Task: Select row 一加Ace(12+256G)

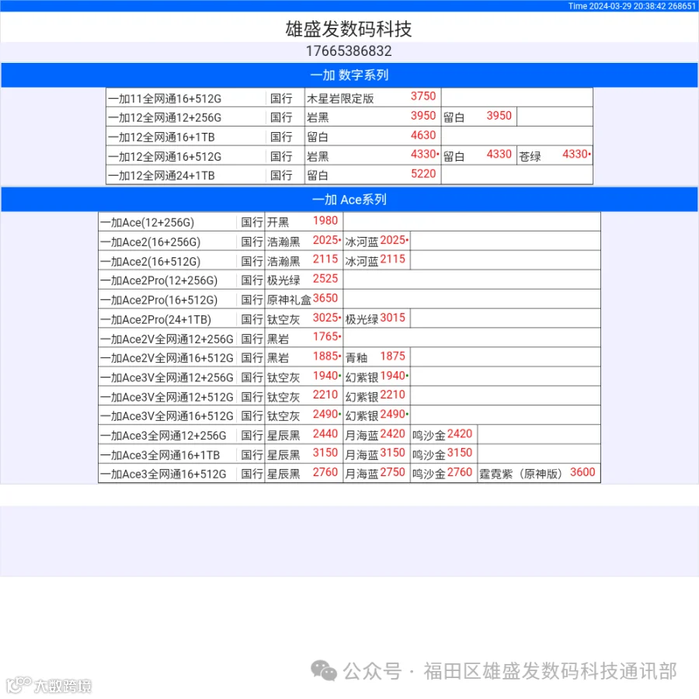Action: (x=349, y=221)
